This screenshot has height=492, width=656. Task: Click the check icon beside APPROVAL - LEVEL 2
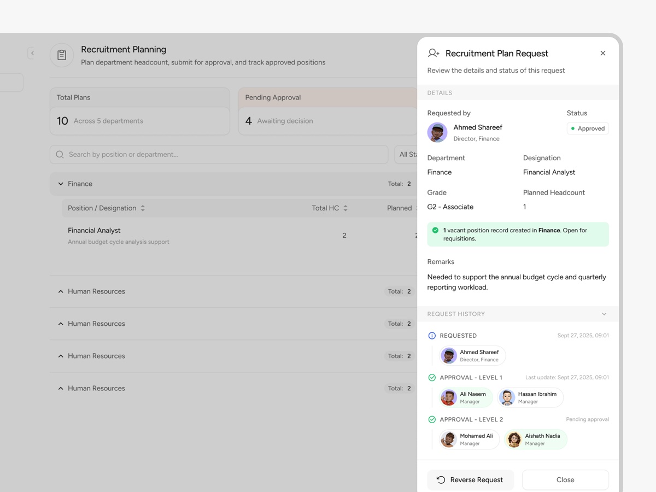click(432, 420)
